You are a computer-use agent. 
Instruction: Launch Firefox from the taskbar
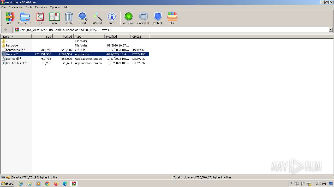(x=56, y=184)
